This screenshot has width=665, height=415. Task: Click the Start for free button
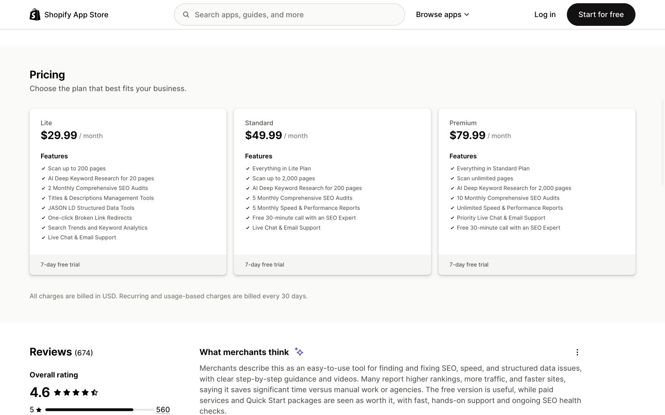click(x=601, y=15)
